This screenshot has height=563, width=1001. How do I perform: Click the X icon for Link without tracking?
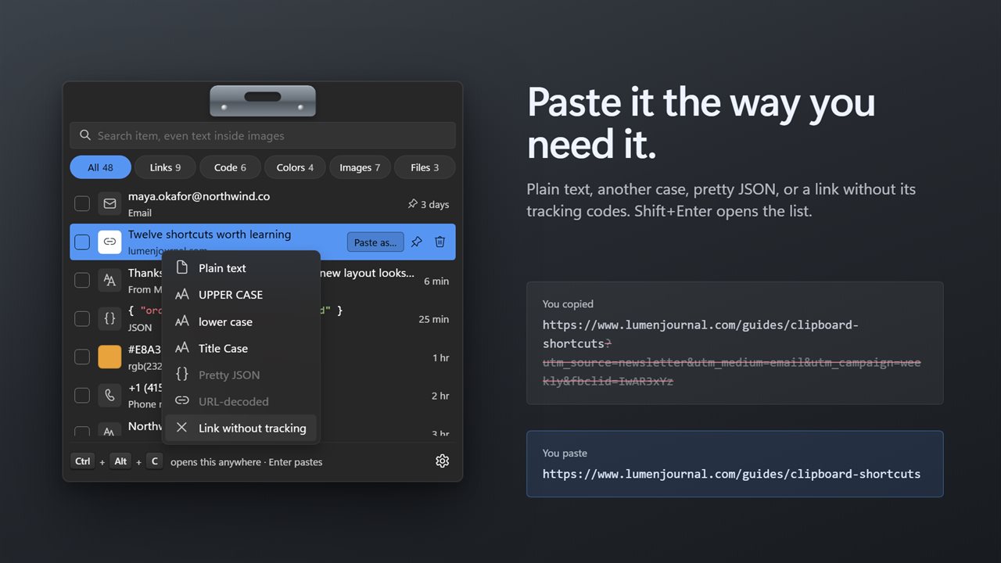182,428
